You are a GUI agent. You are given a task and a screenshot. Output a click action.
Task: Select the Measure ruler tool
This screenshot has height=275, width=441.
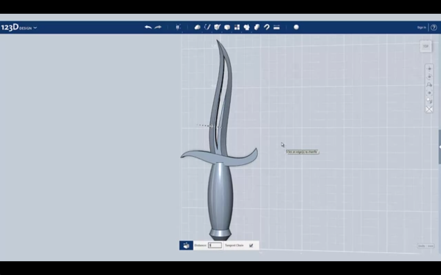point(277,27)
